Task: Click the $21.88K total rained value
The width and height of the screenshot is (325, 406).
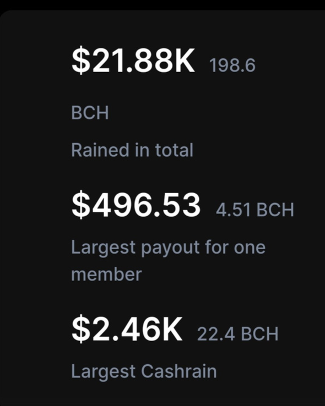Action: pos(133,61)
